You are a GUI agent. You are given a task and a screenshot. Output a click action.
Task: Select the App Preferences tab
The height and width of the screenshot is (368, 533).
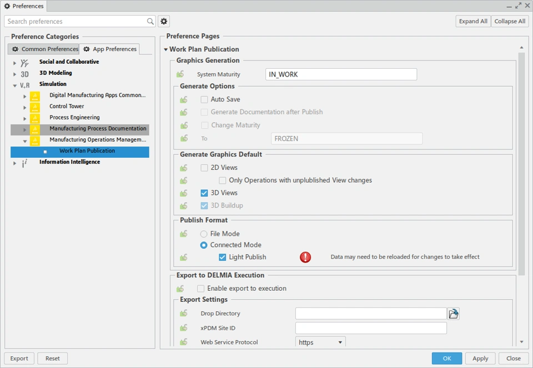tap(109, 49)
